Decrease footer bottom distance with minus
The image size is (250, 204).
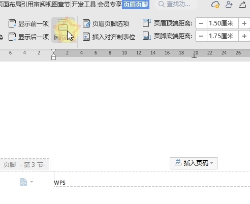point(201,36)
